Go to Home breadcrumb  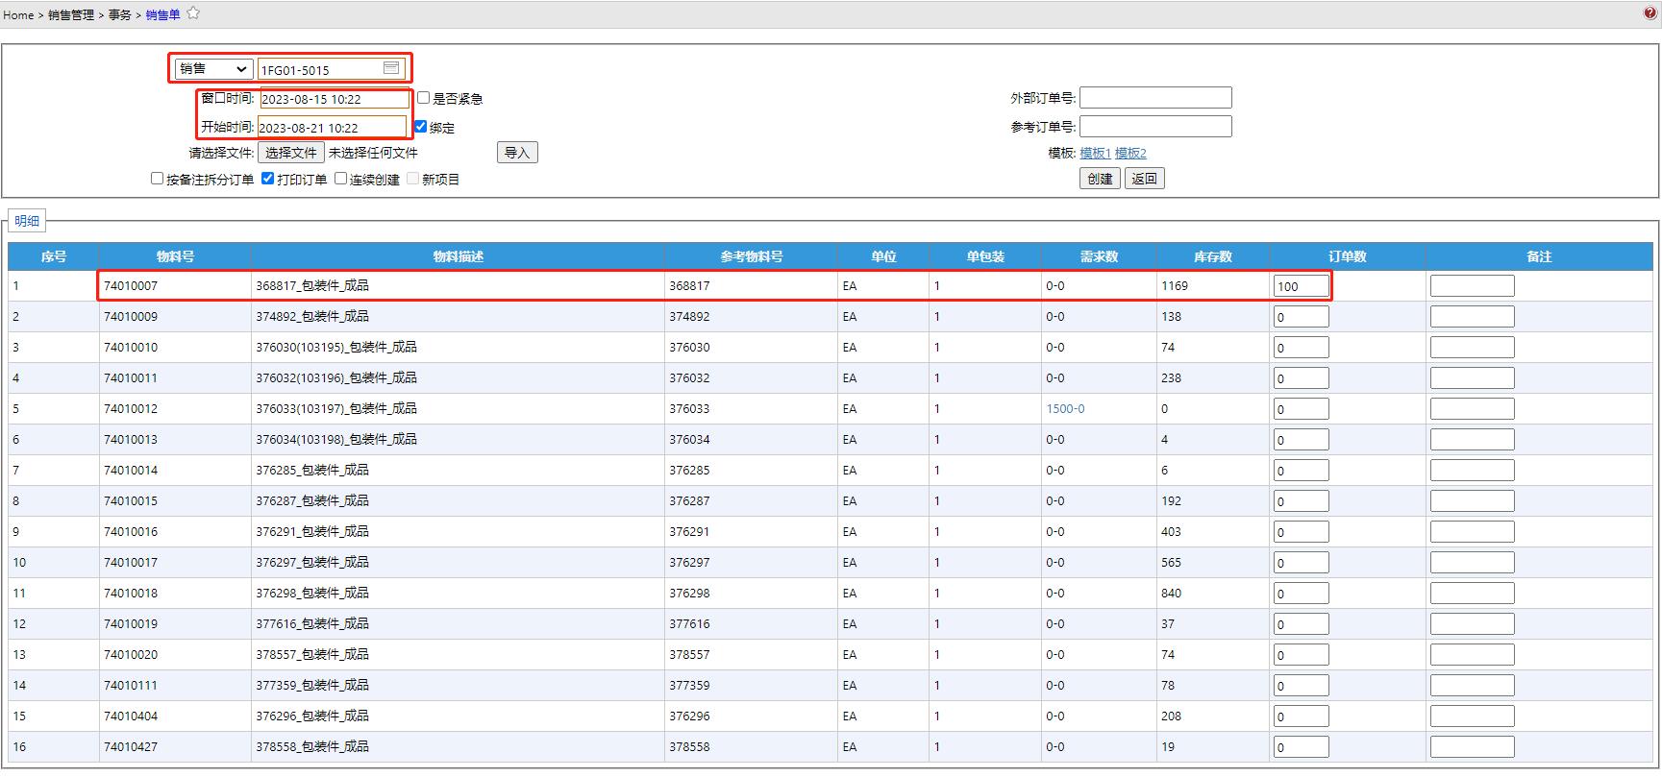(18, 14)
